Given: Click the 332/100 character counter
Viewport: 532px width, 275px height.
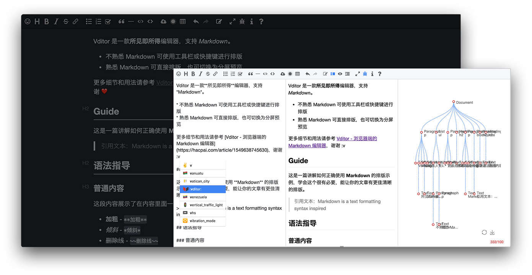Looking at the screenshot, I should (x=496, y=241).
